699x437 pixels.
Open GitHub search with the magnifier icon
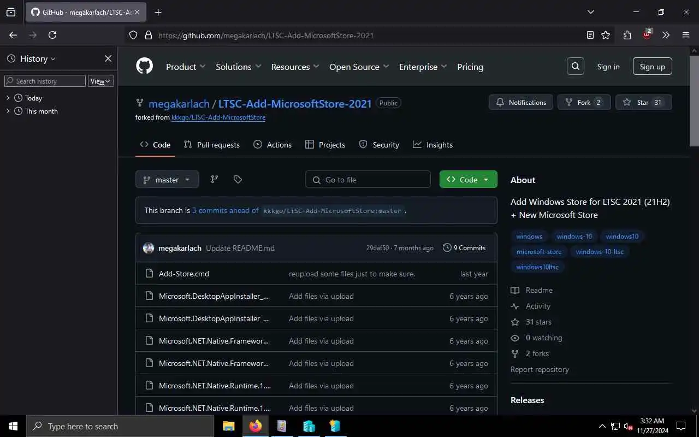coord(576,67)
